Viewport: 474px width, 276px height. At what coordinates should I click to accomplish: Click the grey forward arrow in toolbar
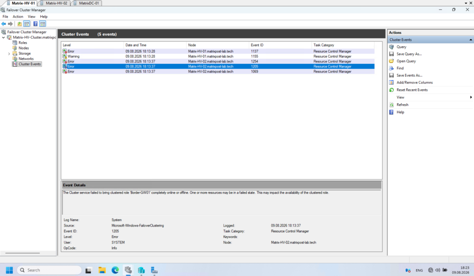pyautogui.click(x=10, y=24)
